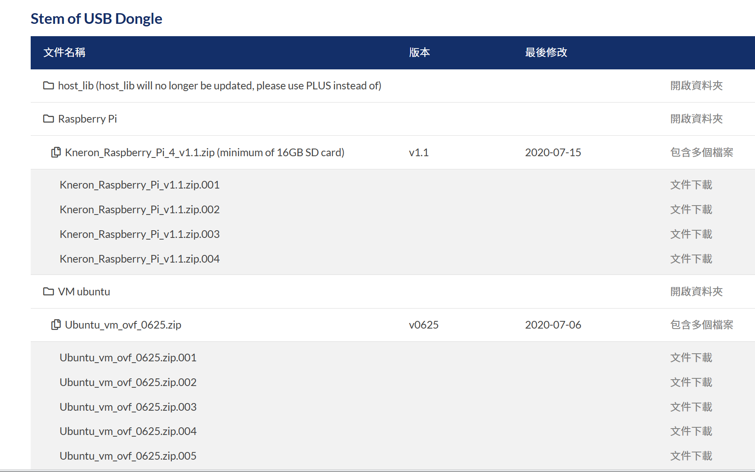Select the Raspberry Pi folder row name
755x472 pixels.
87,119
